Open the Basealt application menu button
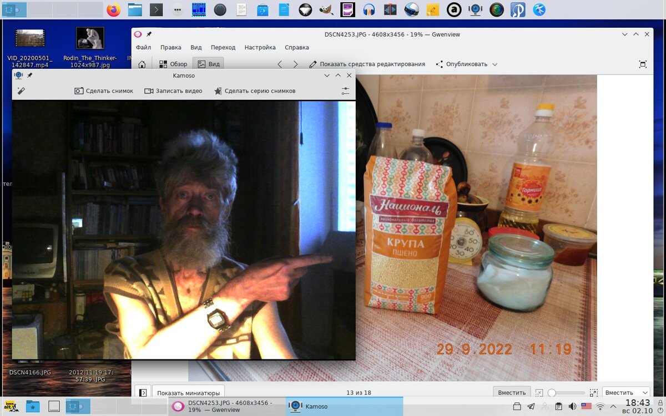This screenshot has height=416, width=666. click(10, 407)
